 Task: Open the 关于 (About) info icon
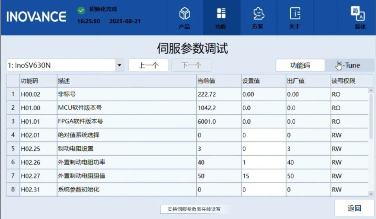coord(295,14)
